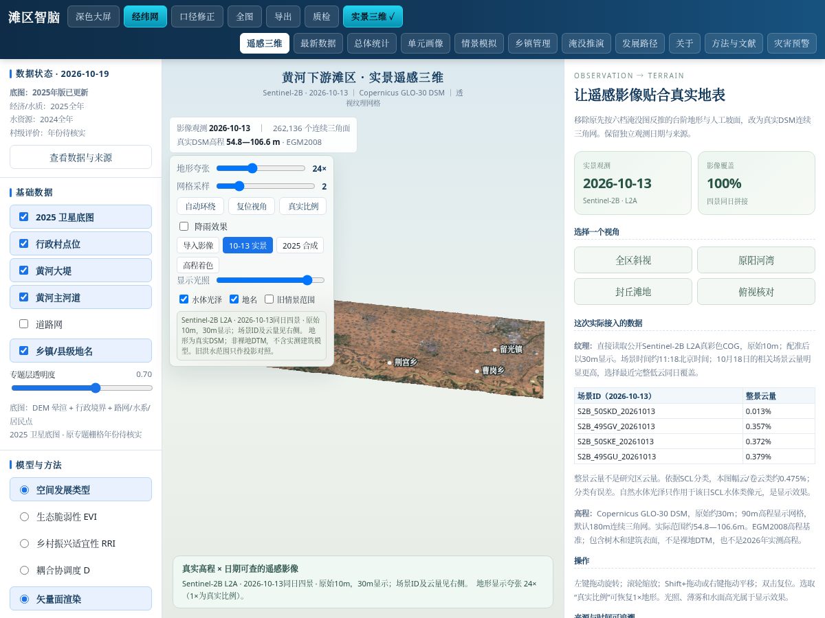Viewport: 825px width, 618px height.
Task: Click the 影像覆盖 100% card
Action: tap(756, 183)
